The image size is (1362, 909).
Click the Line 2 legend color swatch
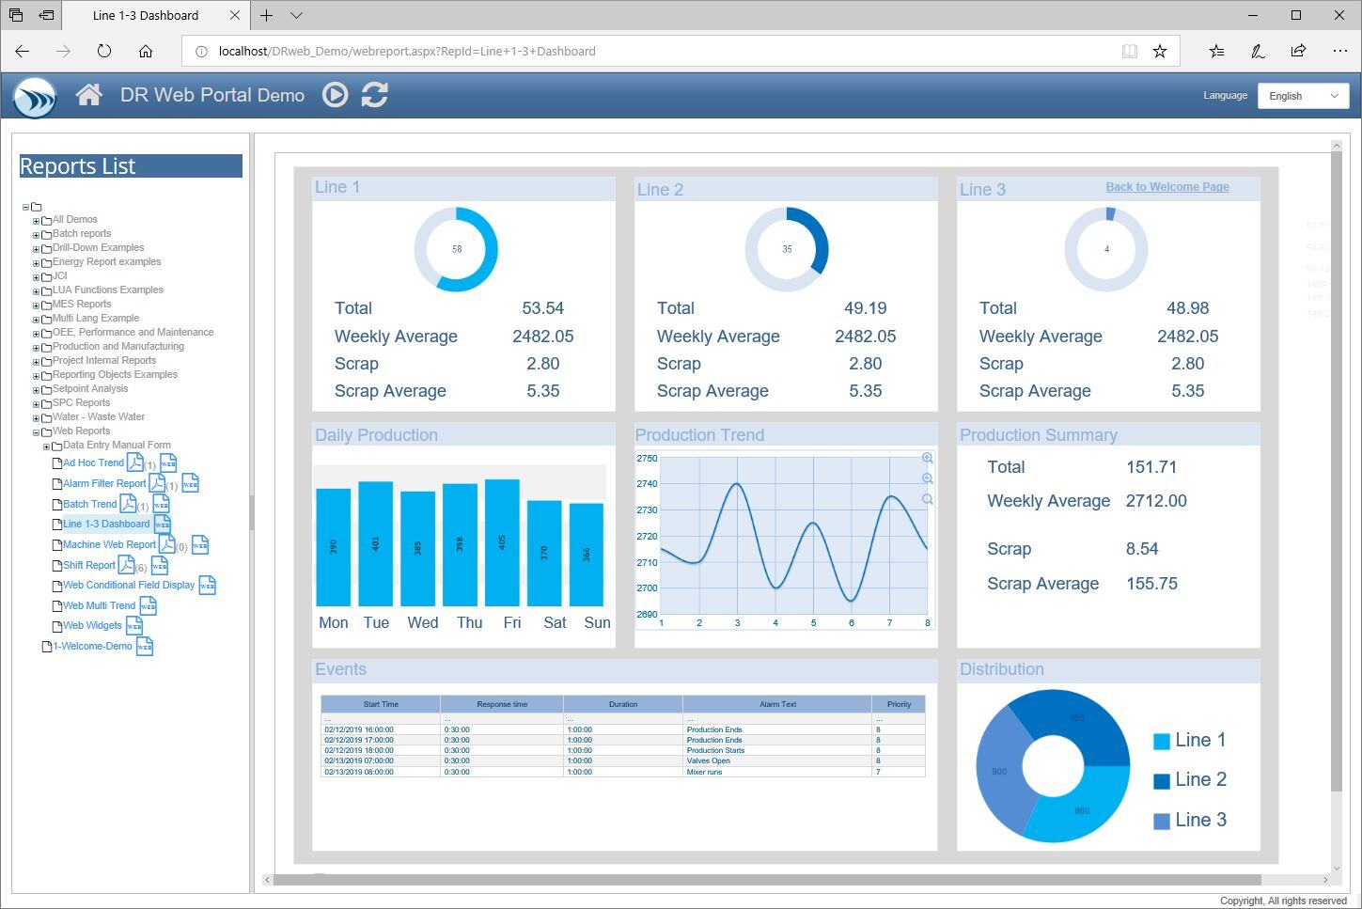click(x=1161, y=781)
